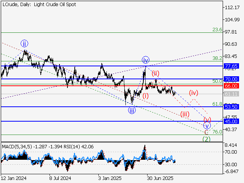Image resolution: width=244 pixels, height=183 pixels.
Task: Click the red (iii) wave label
Action: (x=185, y=114)
